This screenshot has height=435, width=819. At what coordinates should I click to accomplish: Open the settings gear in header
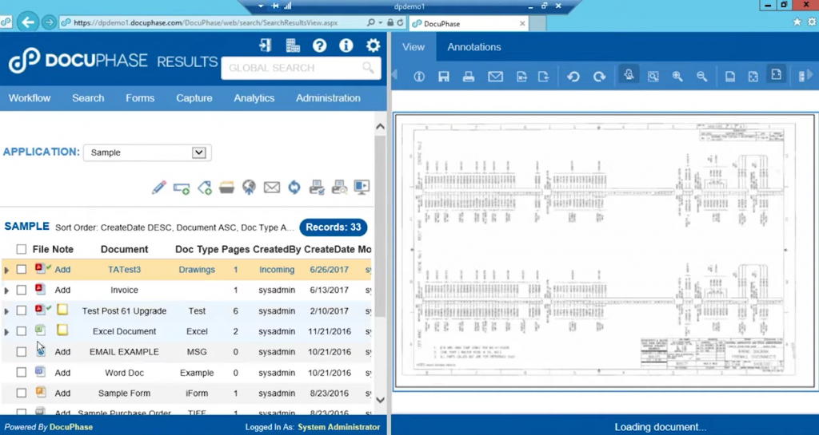[373, 45]
